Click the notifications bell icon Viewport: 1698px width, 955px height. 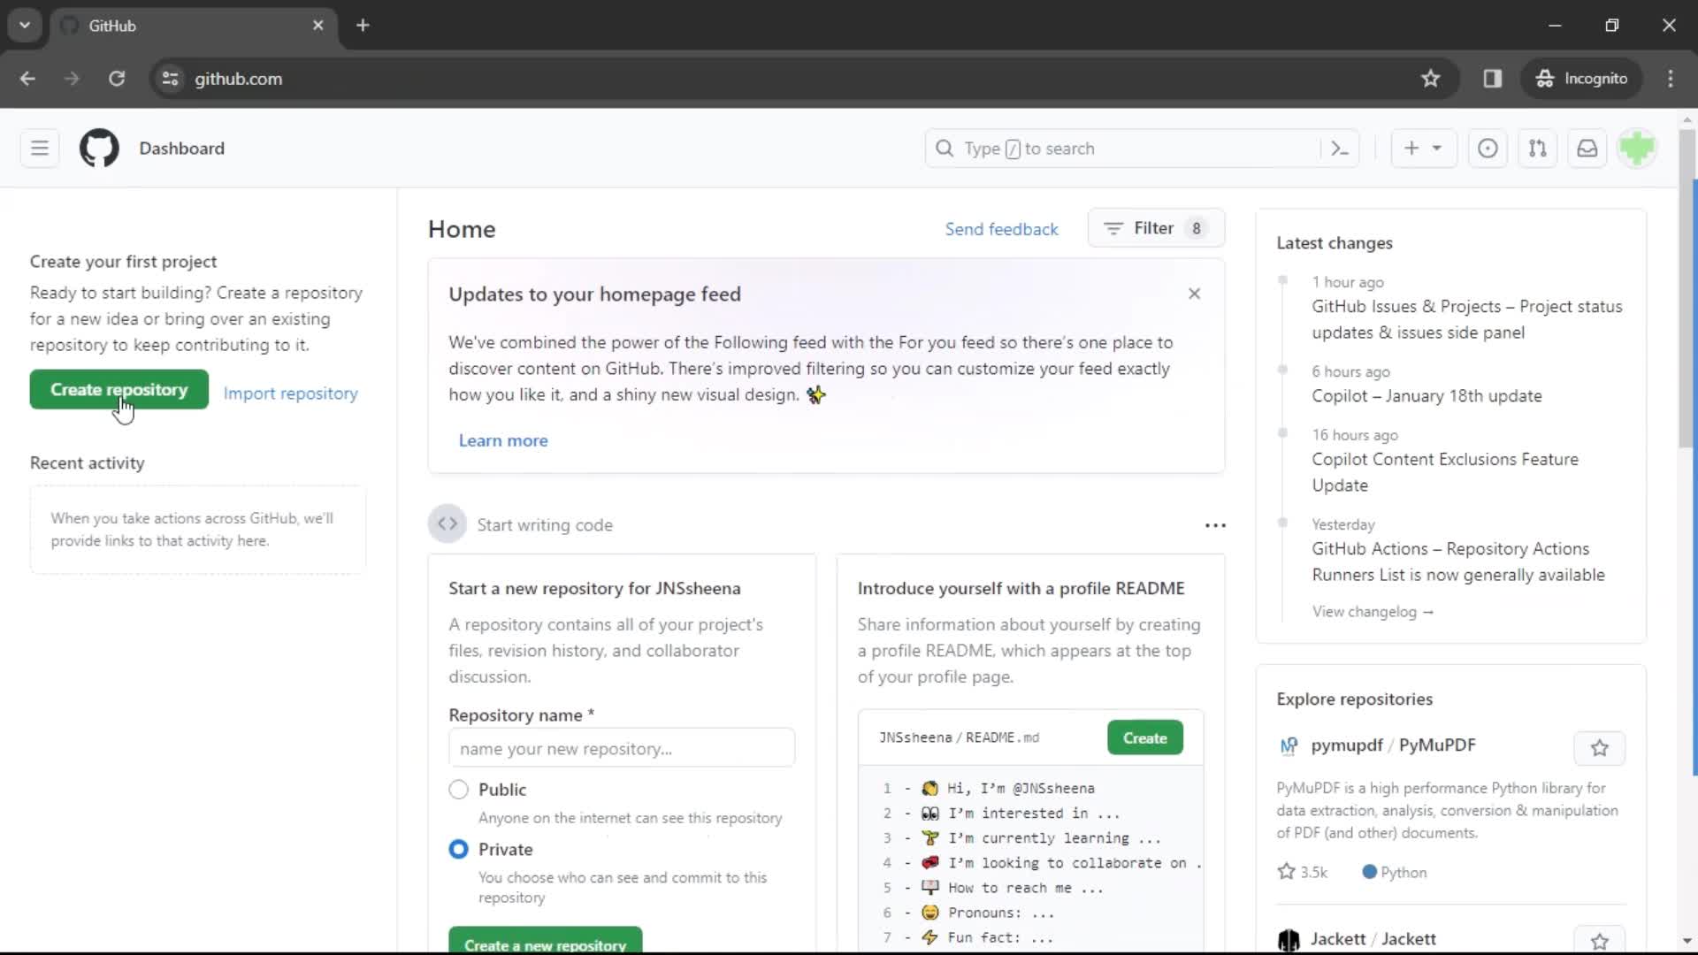point(1587,148)
